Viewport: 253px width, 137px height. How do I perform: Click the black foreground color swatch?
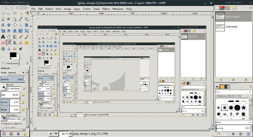[x=13, y=55]
